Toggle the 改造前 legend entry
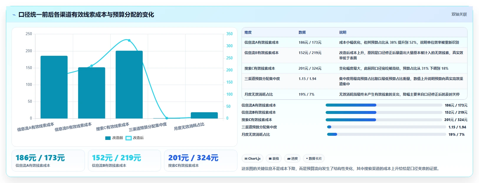This screenshot has width=479, height=183. (114, 138)
